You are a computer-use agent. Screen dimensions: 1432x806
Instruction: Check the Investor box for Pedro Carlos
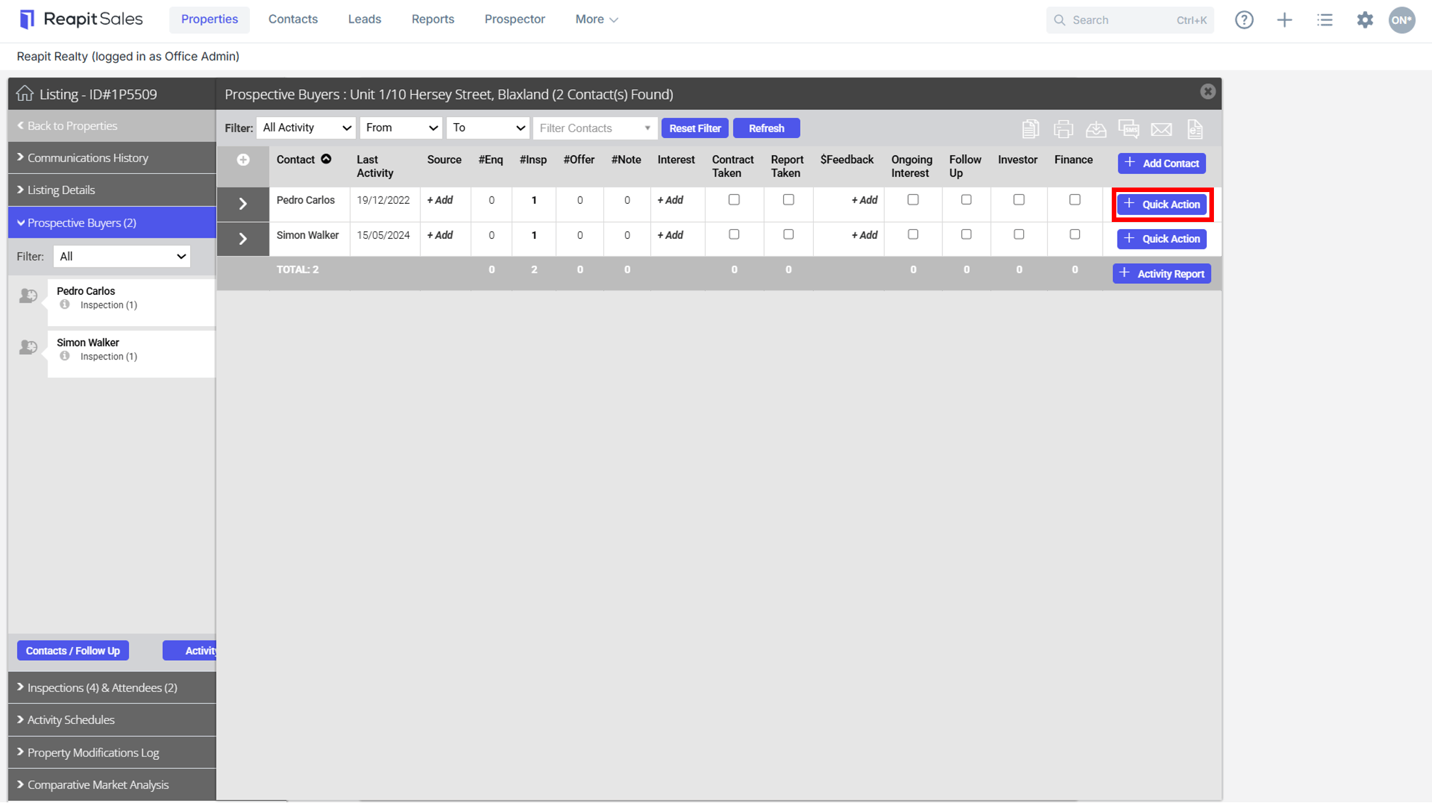coord(1019,200)
